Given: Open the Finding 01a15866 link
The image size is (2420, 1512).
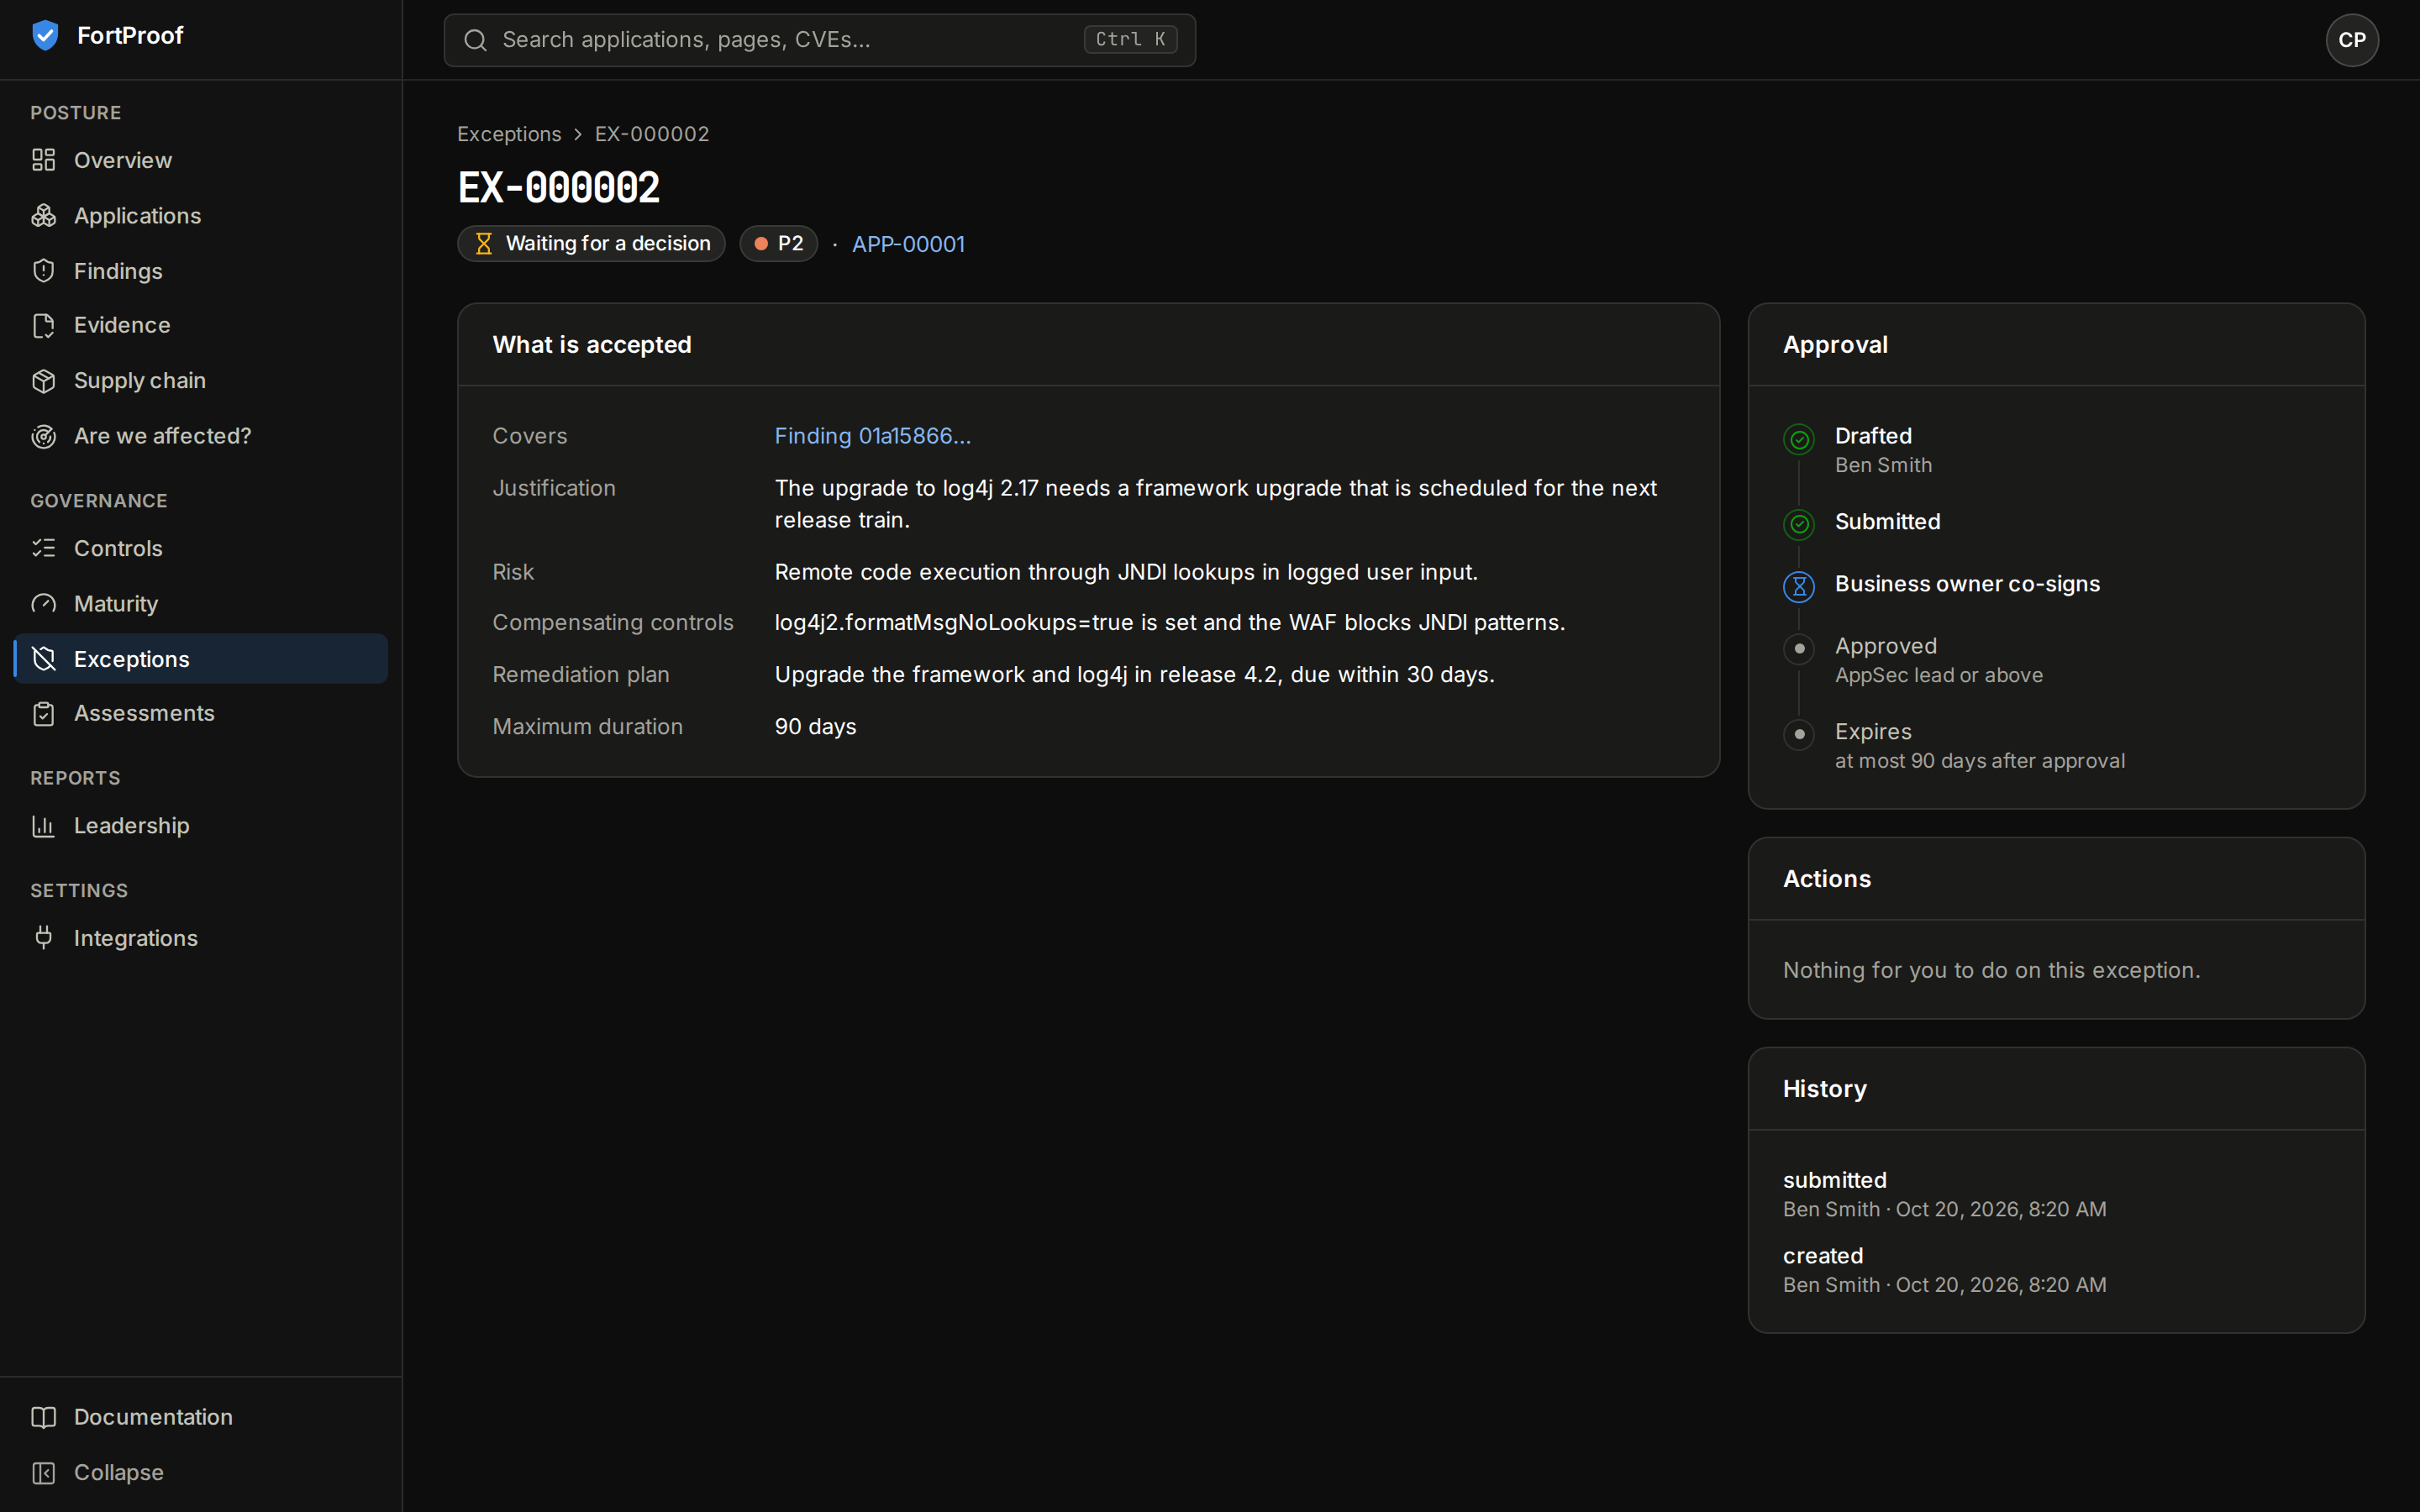Looking at the screenshot, I should pyautogui.click(x=872, y=436).
